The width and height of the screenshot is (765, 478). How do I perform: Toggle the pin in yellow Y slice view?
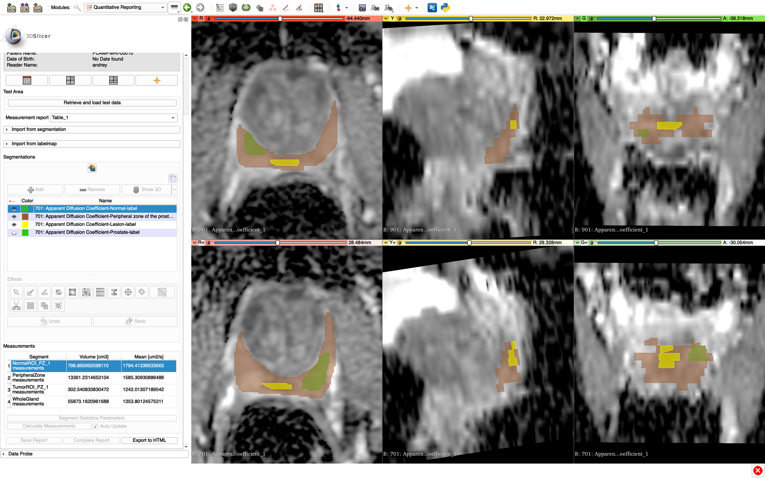[x=386, y=19]
